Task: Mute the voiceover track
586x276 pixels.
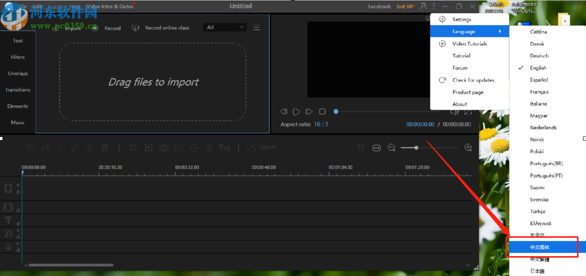Action: click(18, 244)
